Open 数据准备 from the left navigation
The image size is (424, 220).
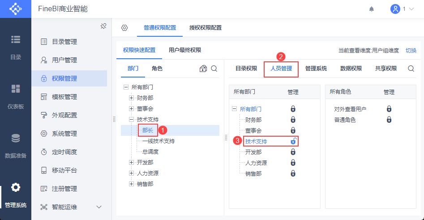(x=16, y=146)
